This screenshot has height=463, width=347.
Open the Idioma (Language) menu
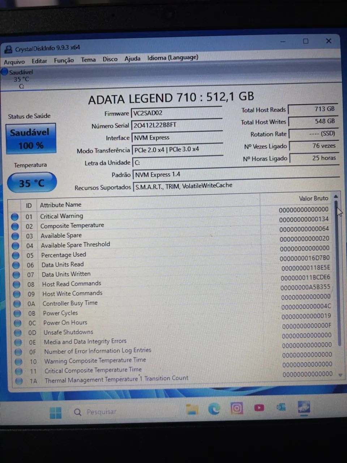coord(172,57)
